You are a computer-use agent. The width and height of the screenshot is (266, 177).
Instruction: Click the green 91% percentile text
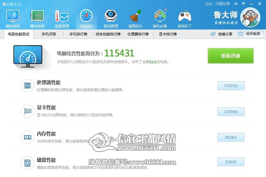[x=153, y=62]
